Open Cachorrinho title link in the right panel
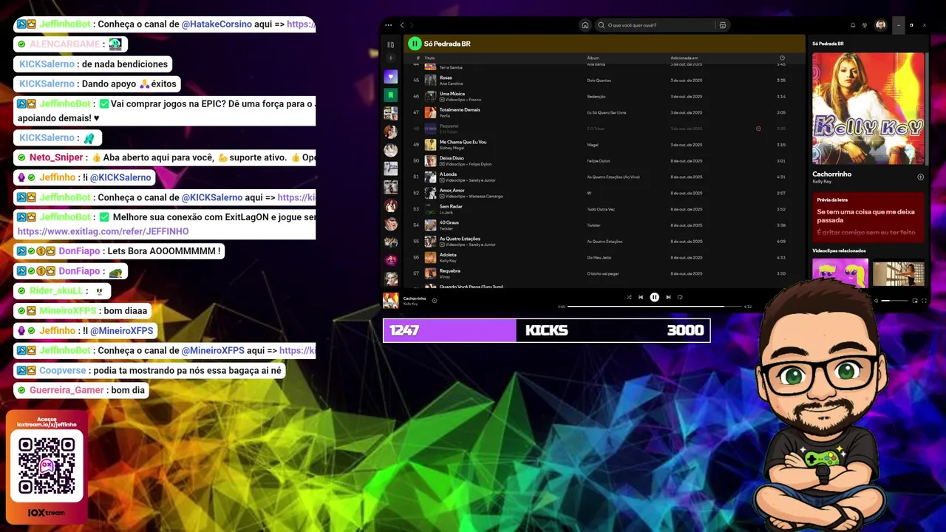 click(831, 174)
